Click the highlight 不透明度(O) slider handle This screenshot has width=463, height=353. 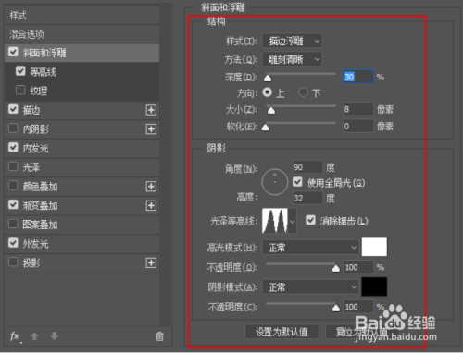tap(336, 269)
